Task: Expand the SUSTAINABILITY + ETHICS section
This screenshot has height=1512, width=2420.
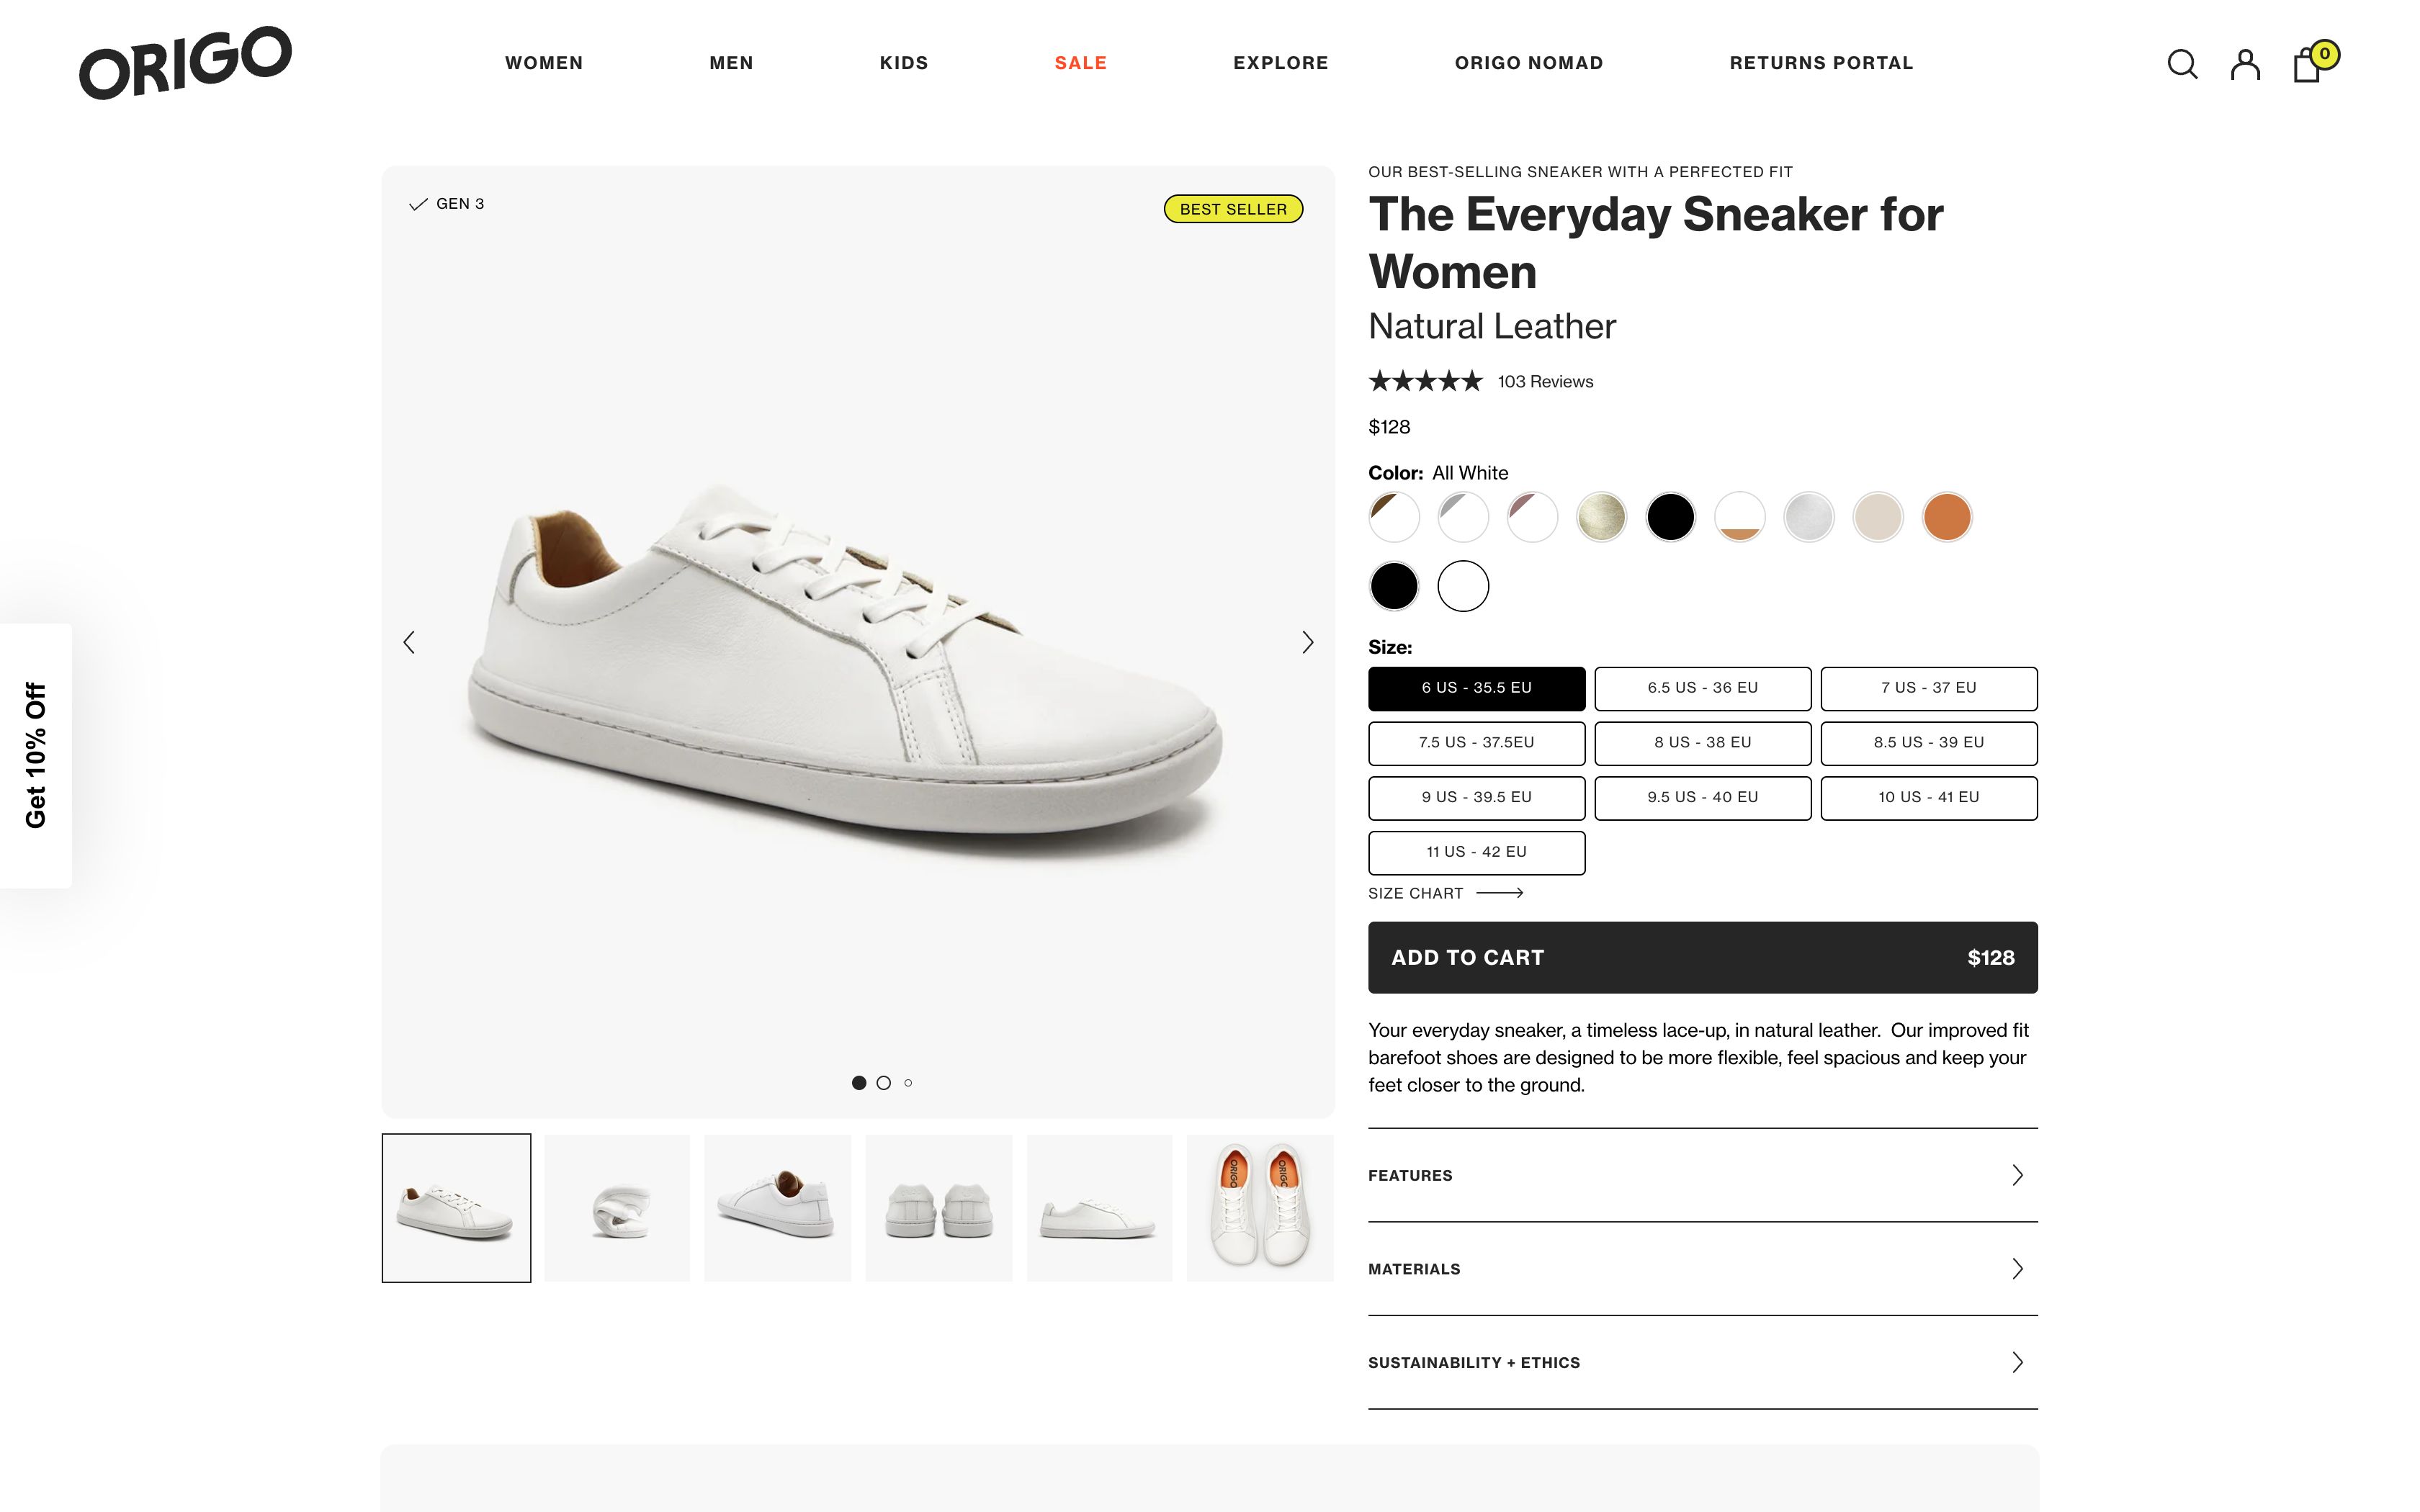Action: point(1702,1362)
